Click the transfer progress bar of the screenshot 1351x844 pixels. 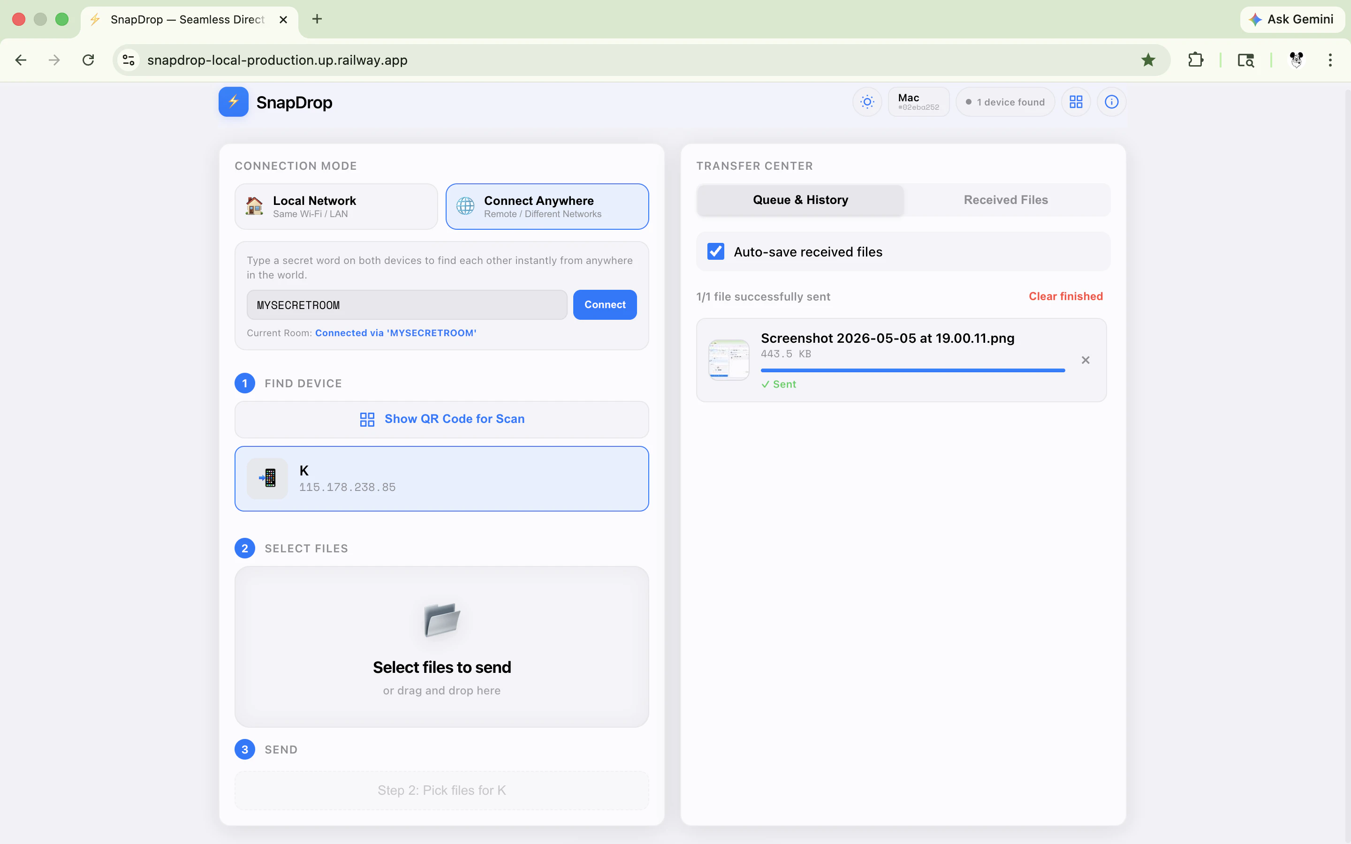913,370
